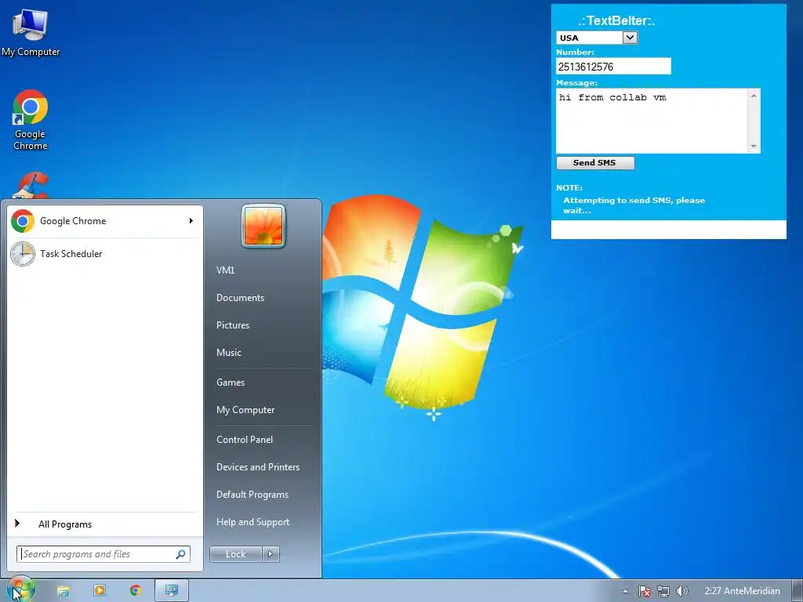This screenshot has height=602, width=803.
Task: Open Music from Start menu
Action: [x=228, y=353]
